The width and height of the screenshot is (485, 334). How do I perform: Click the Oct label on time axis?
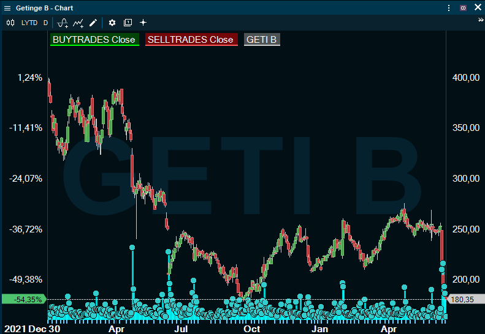coord(252,329)
